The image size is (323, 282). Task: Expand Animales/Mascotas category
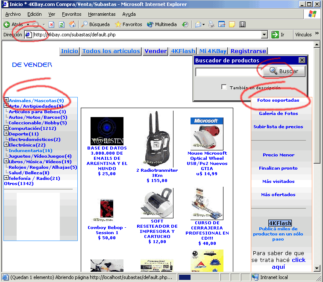[6, 100]
